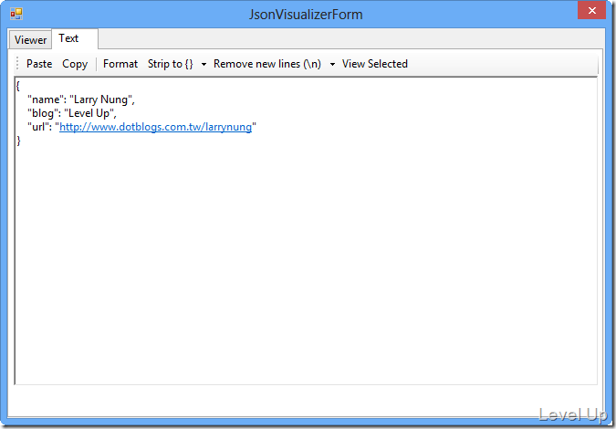This screenshot has width=616, height=429.
Task: Click the View Selected button
Action: point(375,64)
